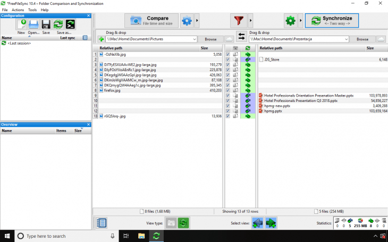Viewport: 388px width, 242px height.
Task: Open File Explorer from taskbar
Action: [141, 236]
